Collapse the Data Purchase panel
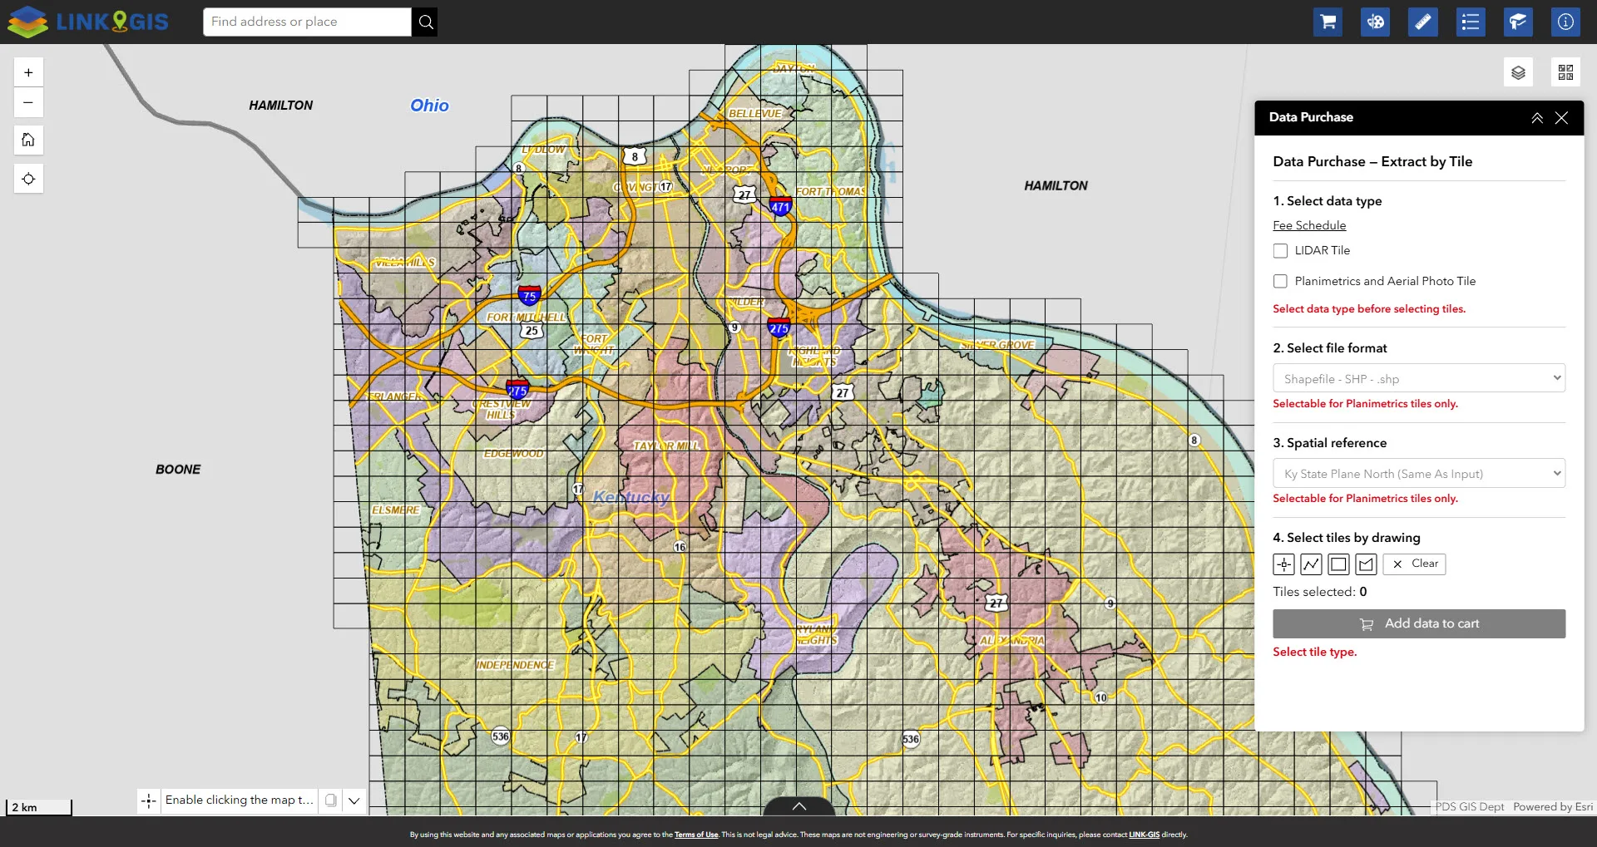Image resolution: width=1597 pixels, height=847 pixels. pyautogui.click(x=1537, y=118)
